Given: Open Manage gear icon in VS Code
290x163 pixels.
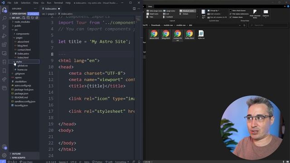Looking at the screenshot, I should pos(4,155).
